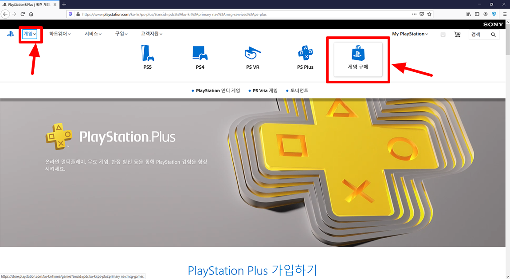The height and width of the screenshot is (279, 510).
Task: Open the Library icon in Firefox toolbar
Action: (x=468, y=14)
